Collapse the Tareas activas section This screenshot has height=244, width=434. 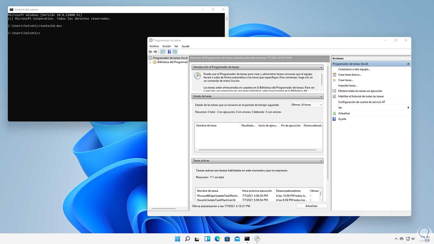coord(321,161)
